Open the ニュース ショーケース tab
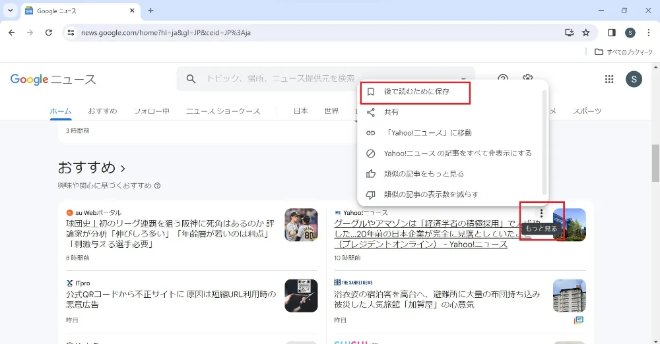The width and height of the screenshot is (660, 344). point(223,111)
